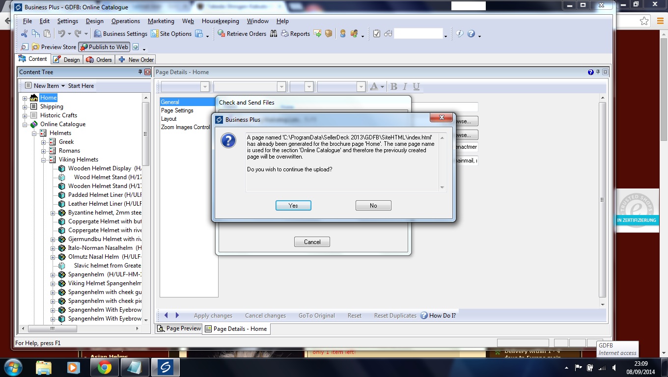668x377 pixels.
Task: Open Business Settings from the toolbar
Action: pos(120,34)
